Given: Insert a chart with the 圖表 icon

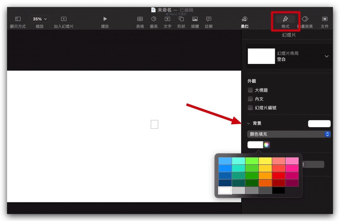Looking at the screenshot, I should click(x=154, y=19).
